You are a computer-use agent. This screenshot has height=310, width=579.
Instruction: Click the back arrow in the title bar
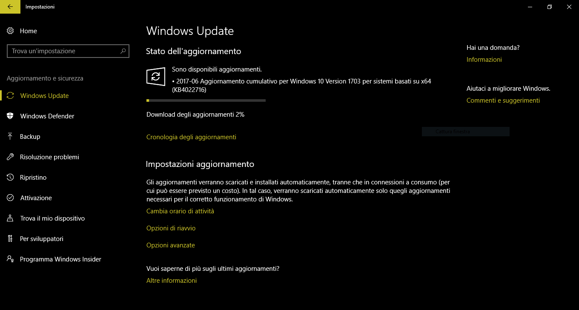point(10,7)
